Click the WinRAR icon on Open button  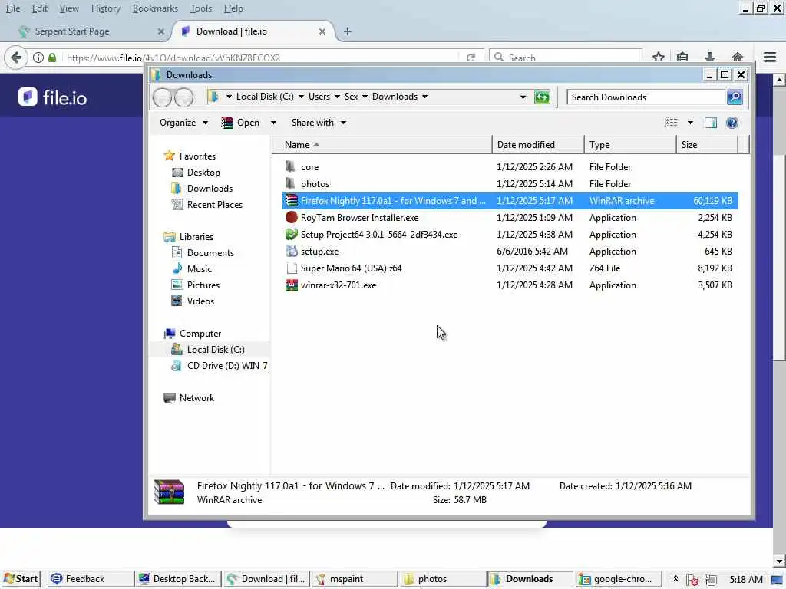(x=227, y=123)
